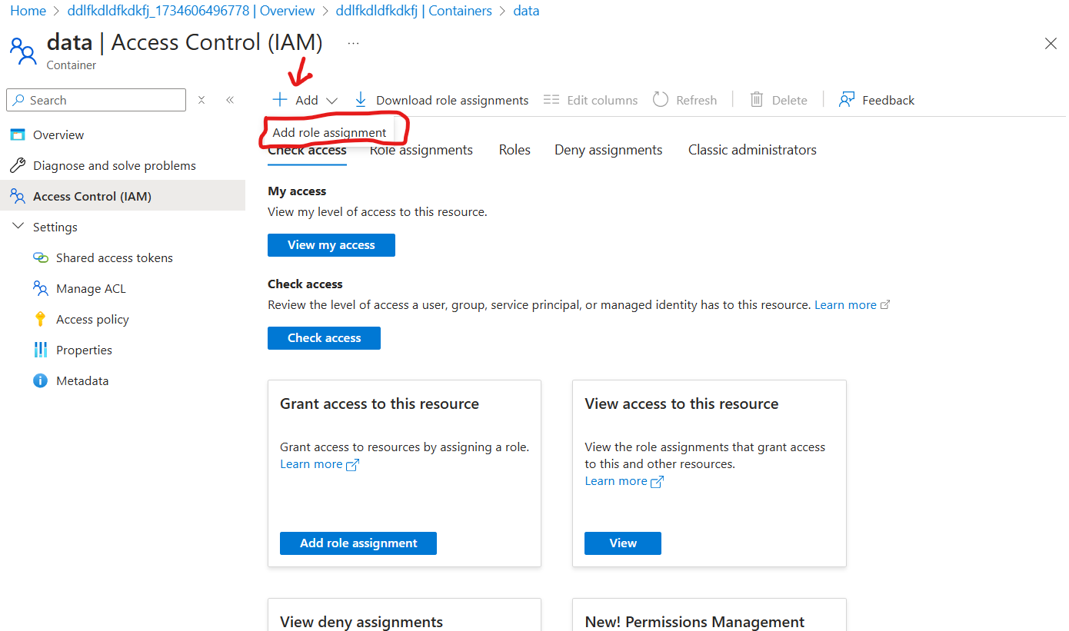
Task: Open the Metadata info item
Action: (x=82, y=381)
